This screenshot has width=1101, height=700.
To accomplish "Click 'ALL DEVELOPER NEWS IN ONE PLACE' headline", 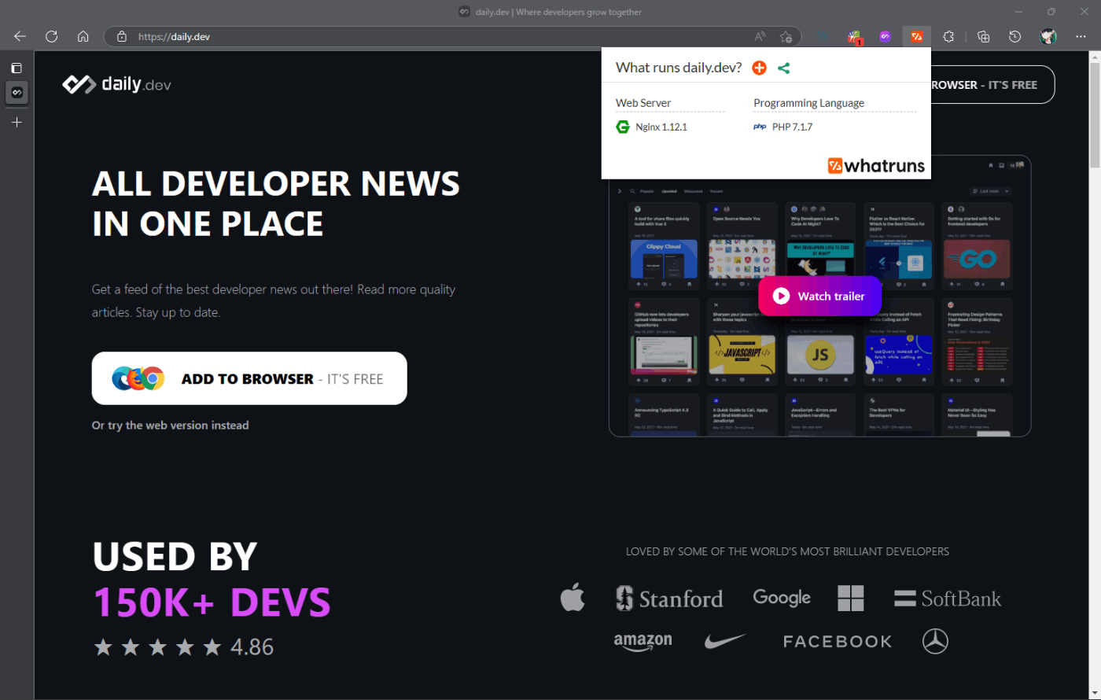I will coord(276,204).
